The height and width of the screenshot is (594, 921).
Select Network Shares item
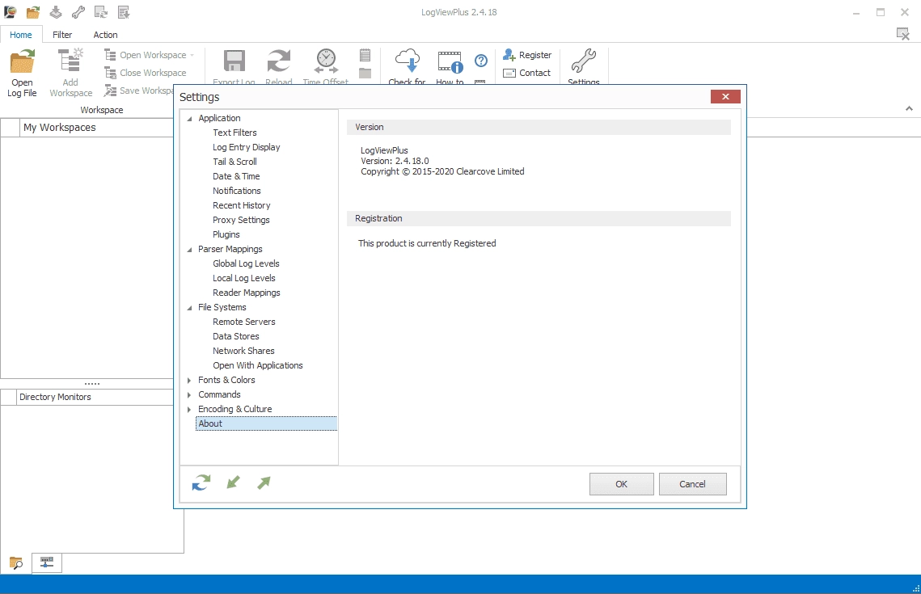click(x=243, y=351)
